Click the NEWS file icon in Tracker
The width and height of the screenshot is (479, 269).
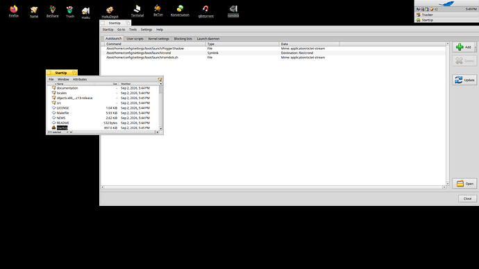pos(53,118)
